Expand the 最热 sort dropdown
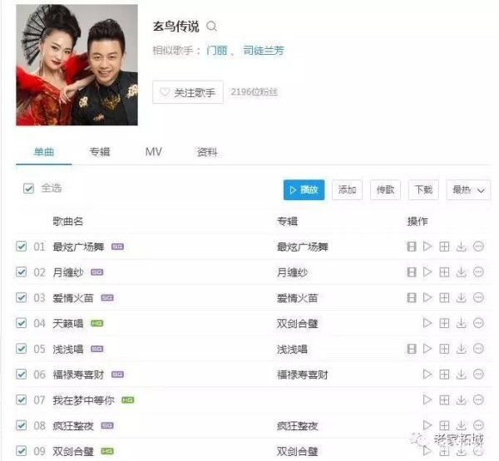This screenshot has width=499, height=461. [468, 190]
